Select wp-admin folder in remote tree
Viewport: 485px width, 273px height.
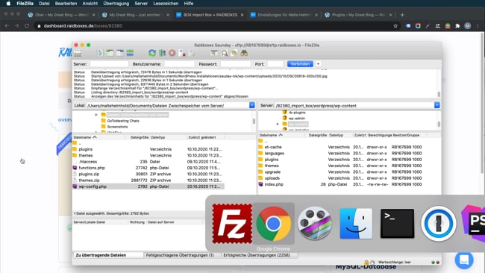point(297,119)
